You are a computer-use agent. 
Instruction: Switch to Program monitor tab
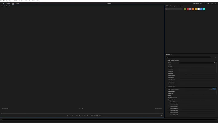pos(178,6)
